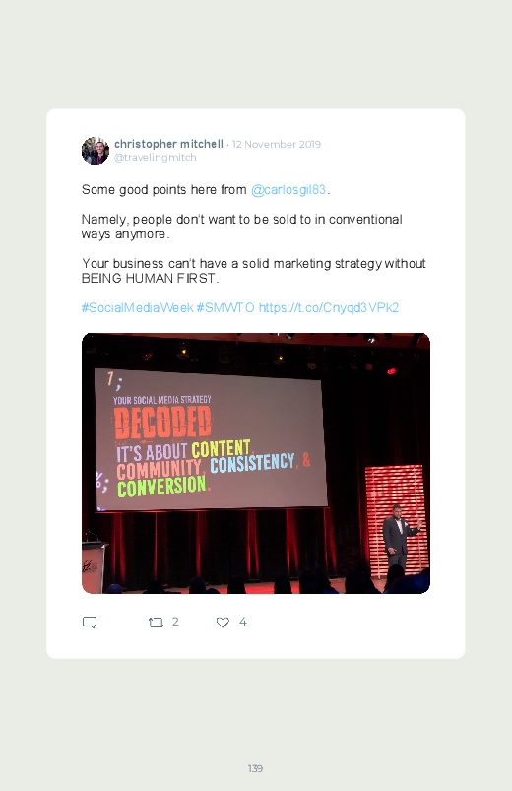Viewport: 512px width, 791px height.
Task: Open christopher mitchell's profile avatar
Action: click(96, 151)
